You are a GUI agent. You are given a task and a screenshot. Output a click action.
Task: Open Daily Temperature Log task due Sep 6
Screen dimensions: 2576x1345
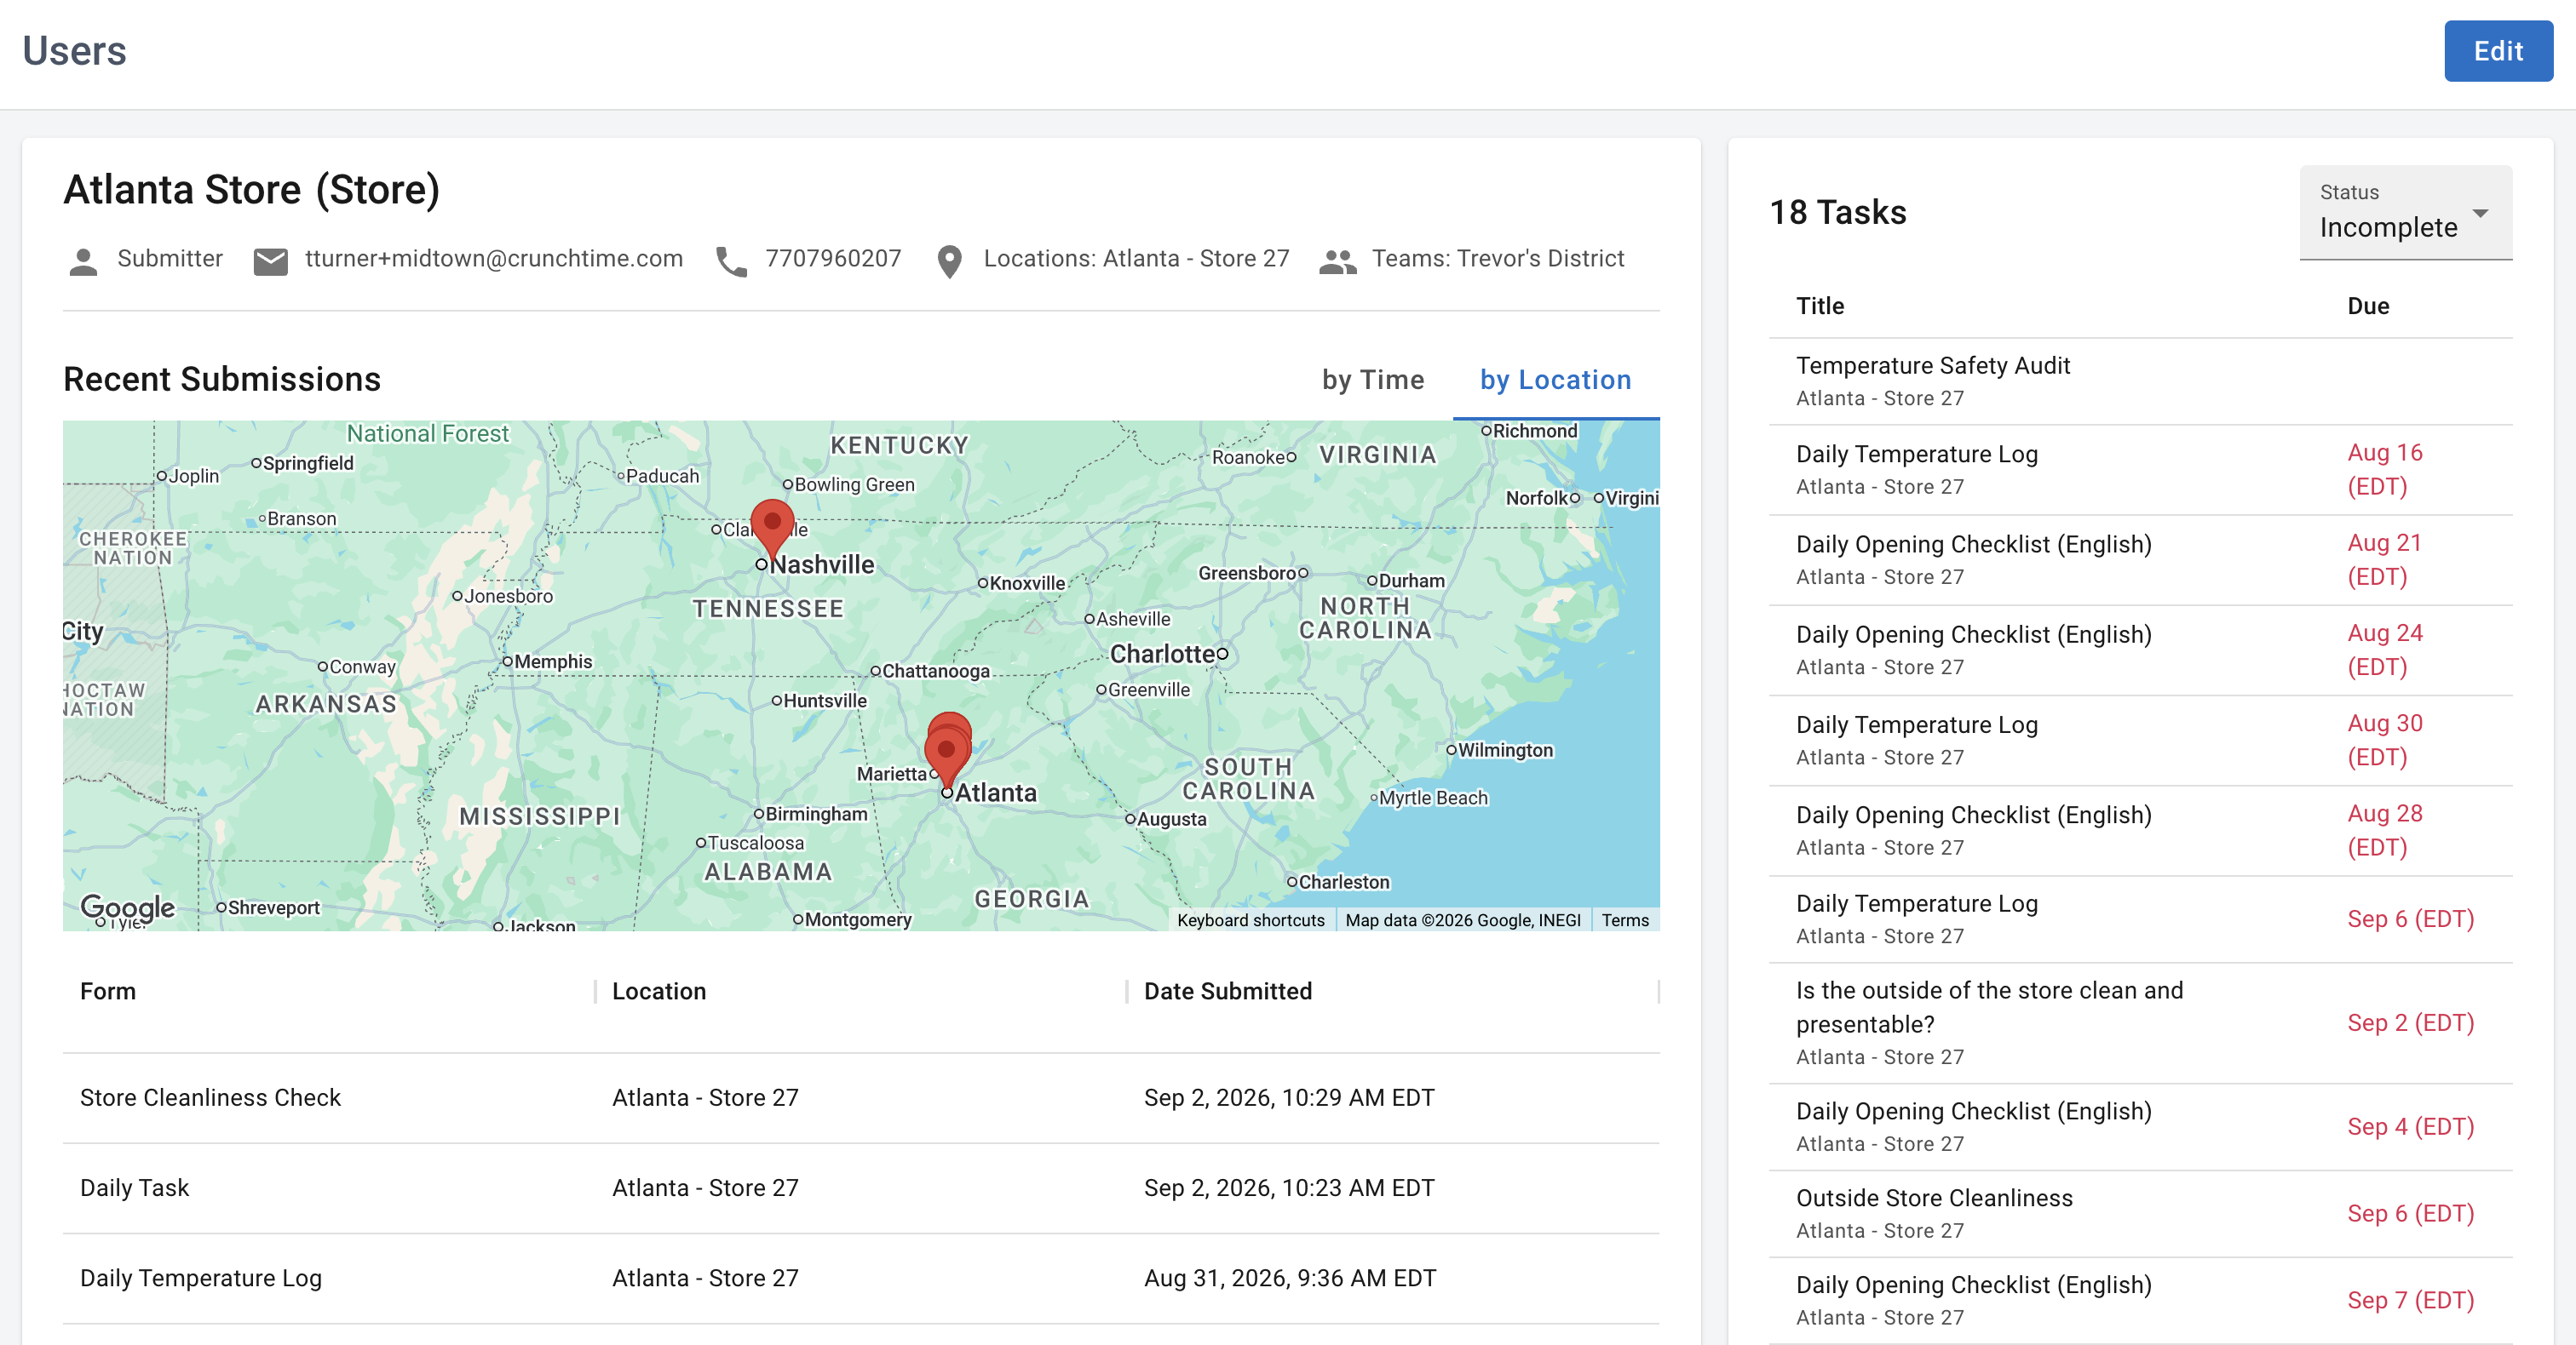2139,919
